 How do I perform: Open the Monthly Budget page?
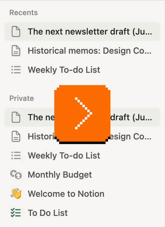pos(60,175)
